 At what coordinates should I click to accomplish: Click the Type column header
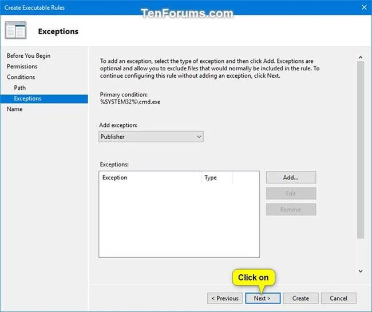217,178
